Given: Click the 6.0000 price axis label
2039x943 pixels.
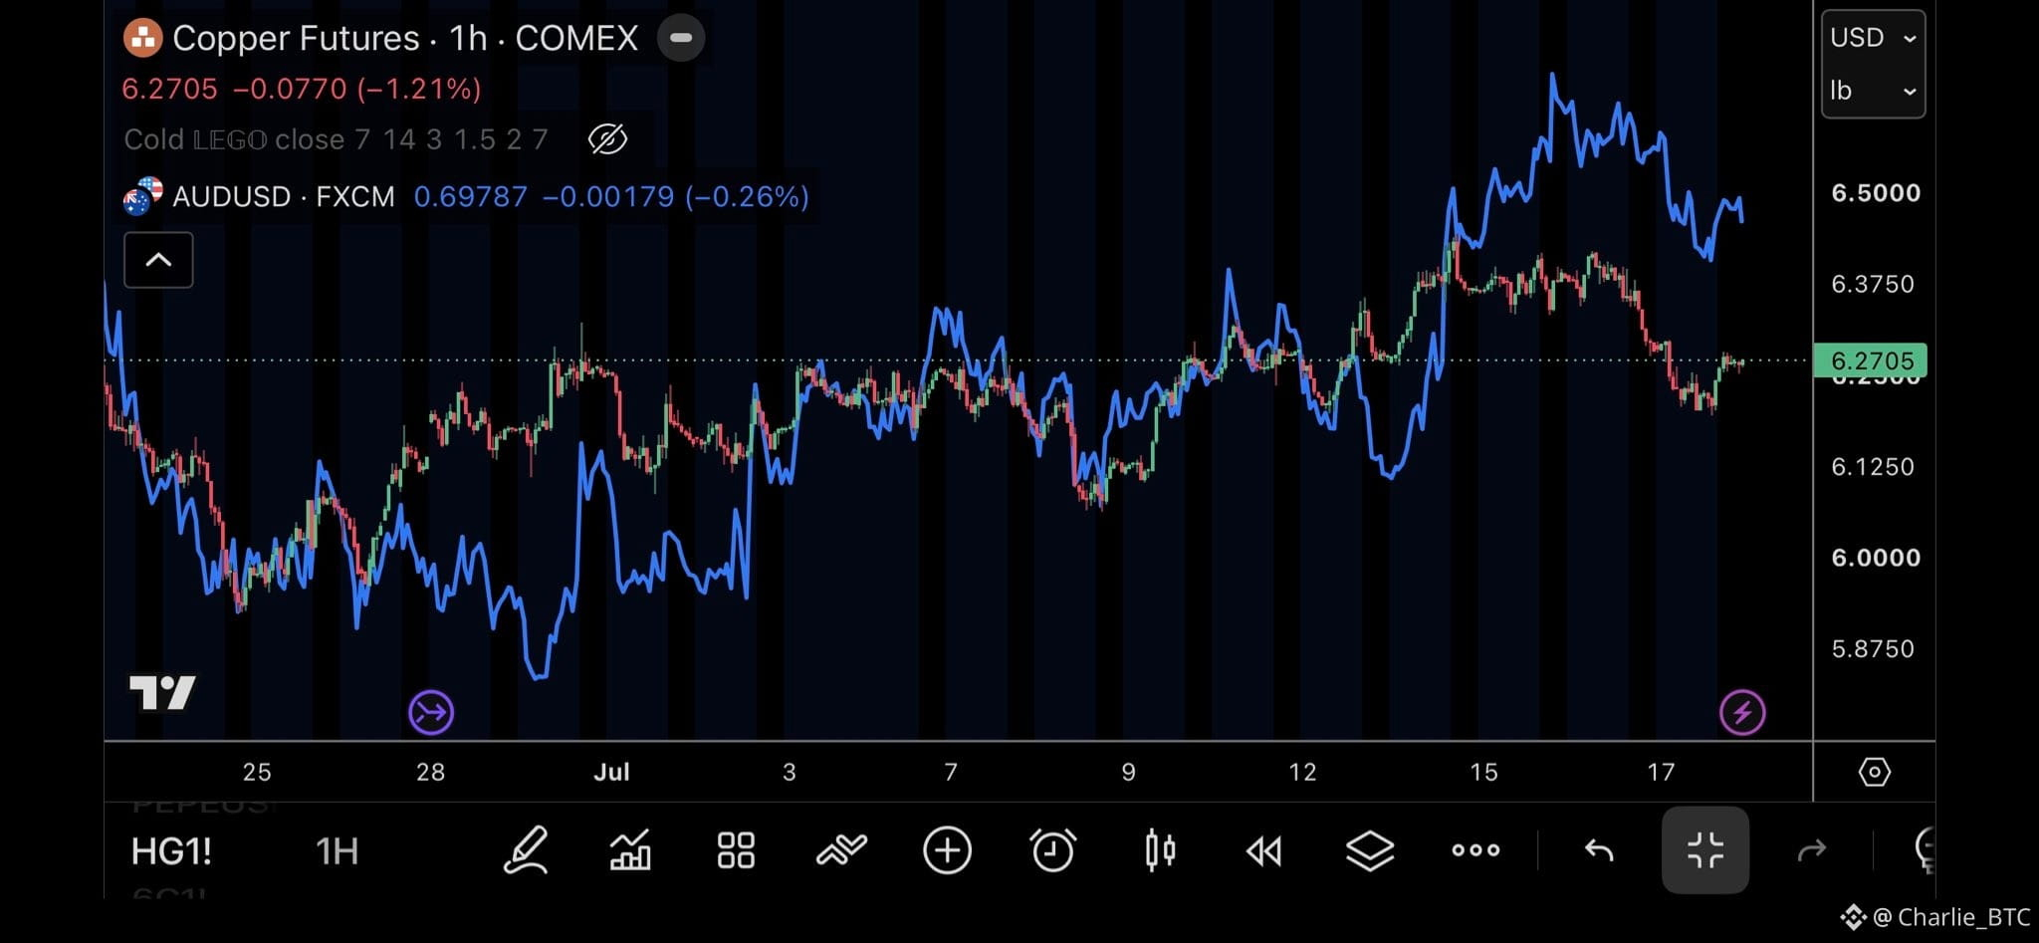Looking at the screenshot, I should [1876, 557].
